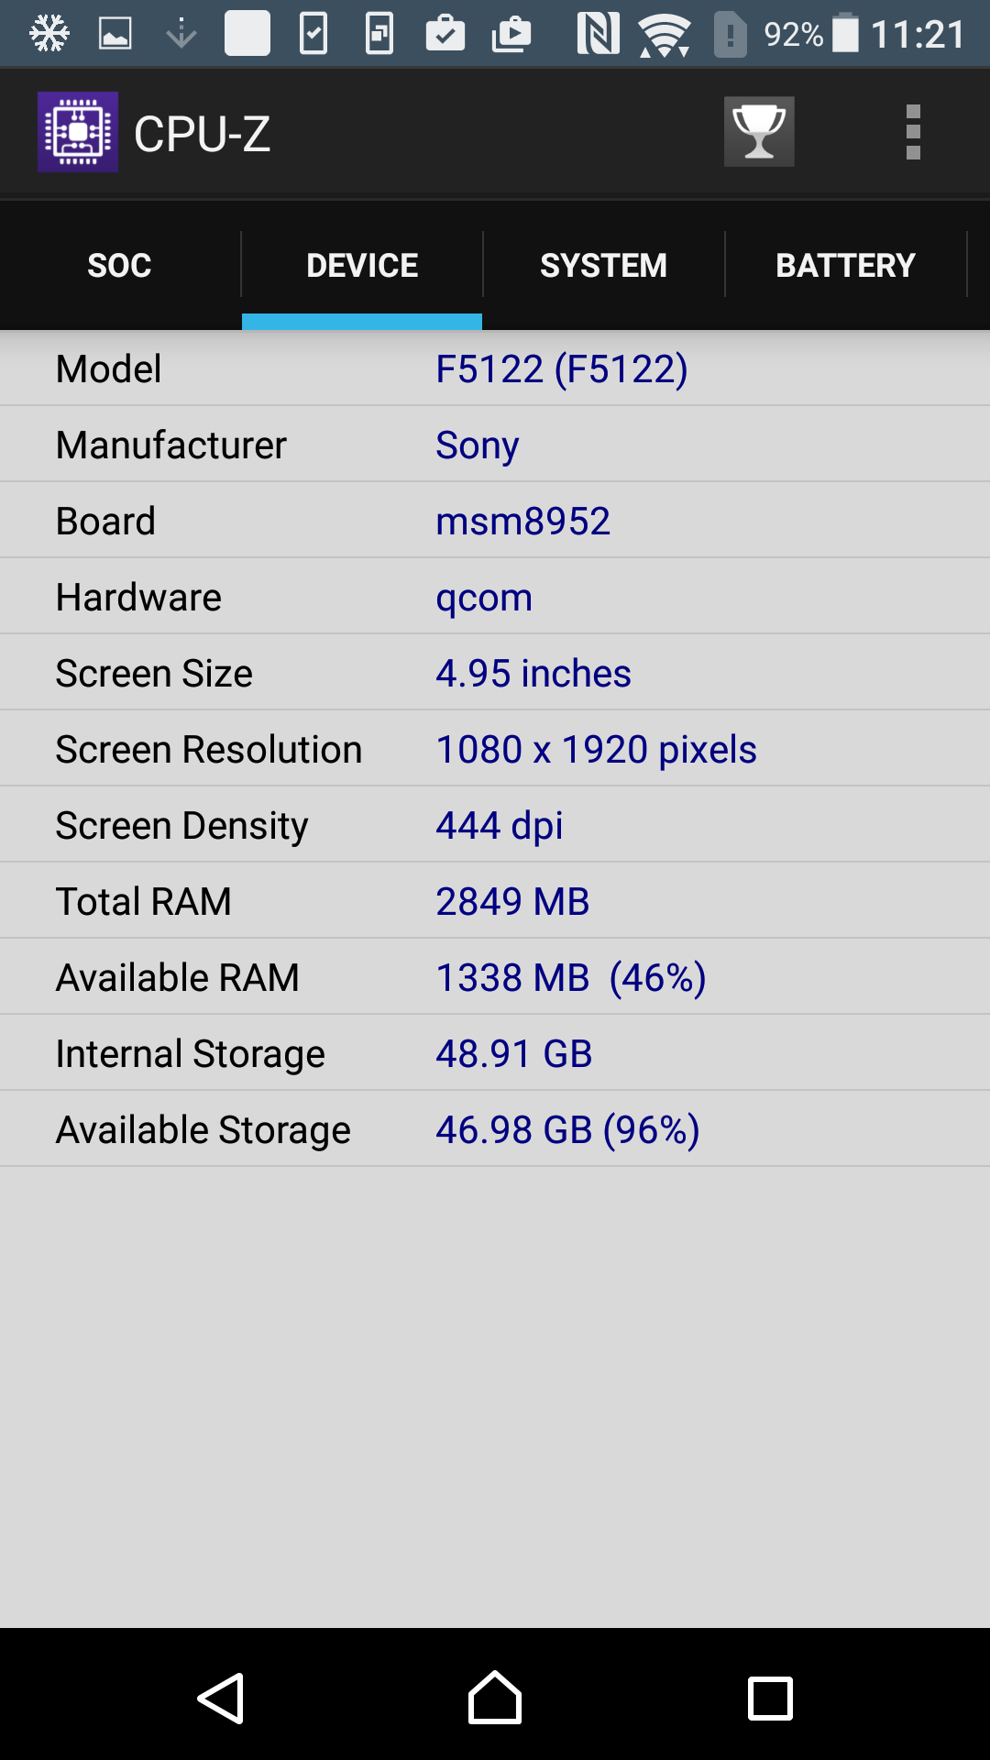
Task: Tap the Total RAM 2849 MB row
Action: (x=495, y=901)
